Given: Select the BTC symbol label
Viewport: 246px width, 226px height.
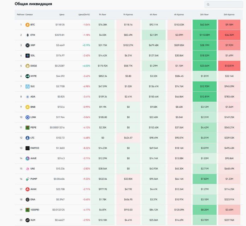Looking at the screenshot, I should [33, 25].
